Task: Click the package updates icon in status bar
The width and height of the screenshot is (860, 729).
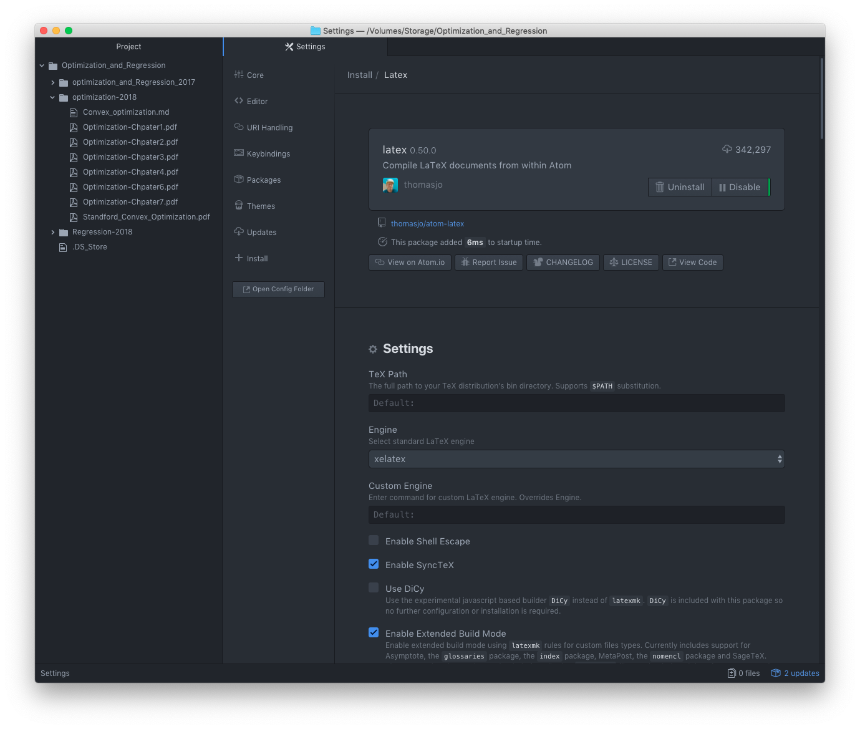Action: pyautogui.click(x=776, y=673)
